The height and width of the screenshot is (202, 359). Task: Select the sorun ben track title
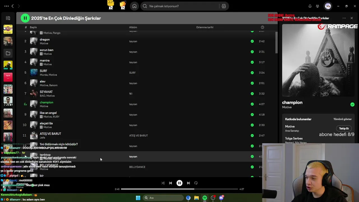[46, 50]
